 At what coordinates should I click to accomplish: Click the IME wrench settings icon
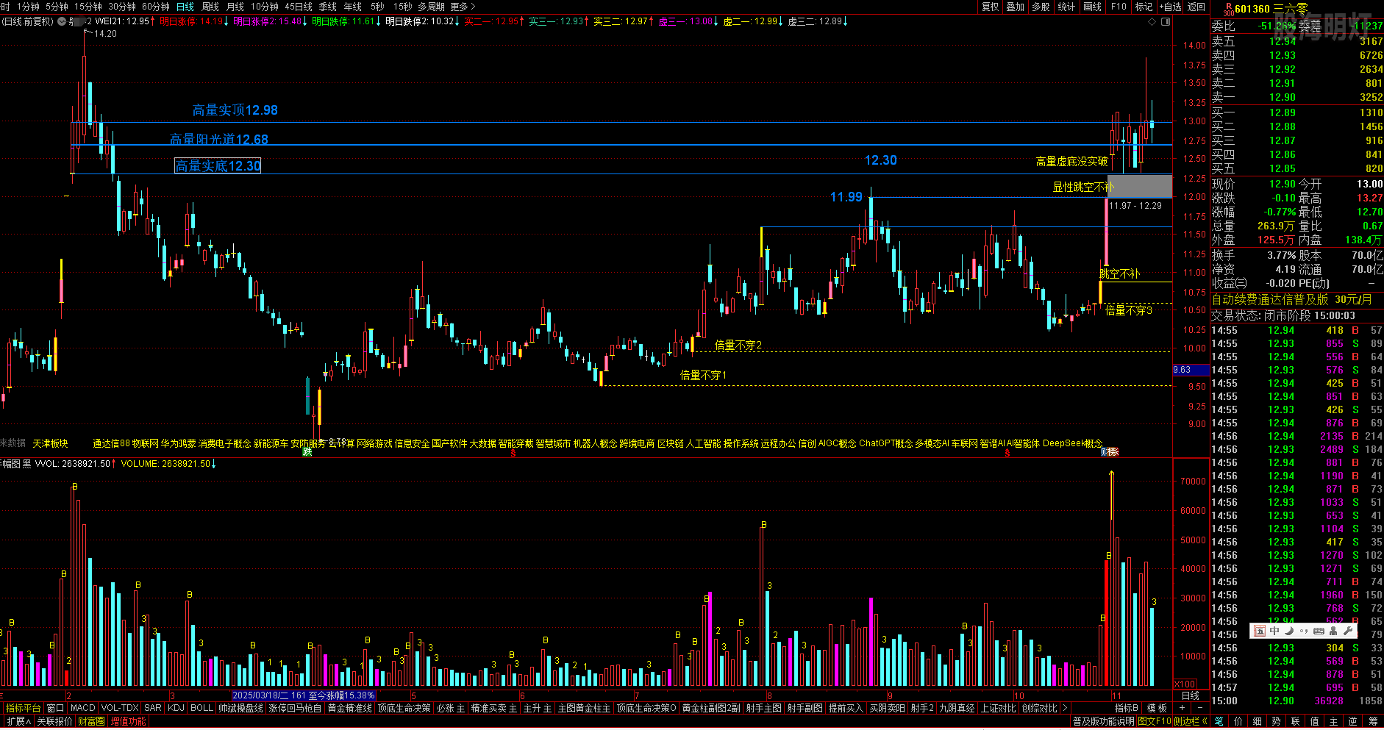(1348, 631)
